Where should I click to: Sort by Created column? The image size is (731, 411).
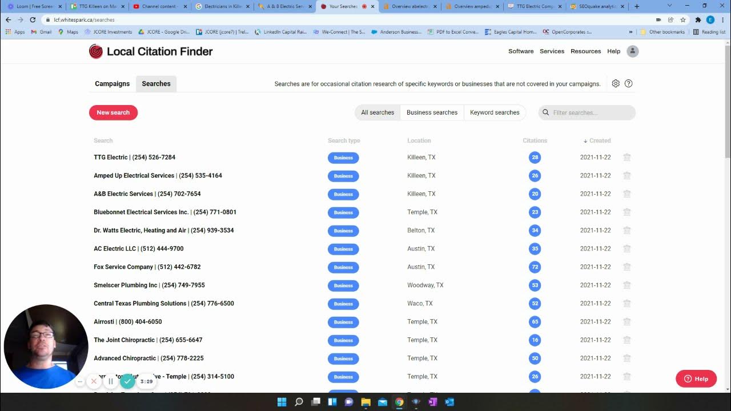tap(597, 140)
